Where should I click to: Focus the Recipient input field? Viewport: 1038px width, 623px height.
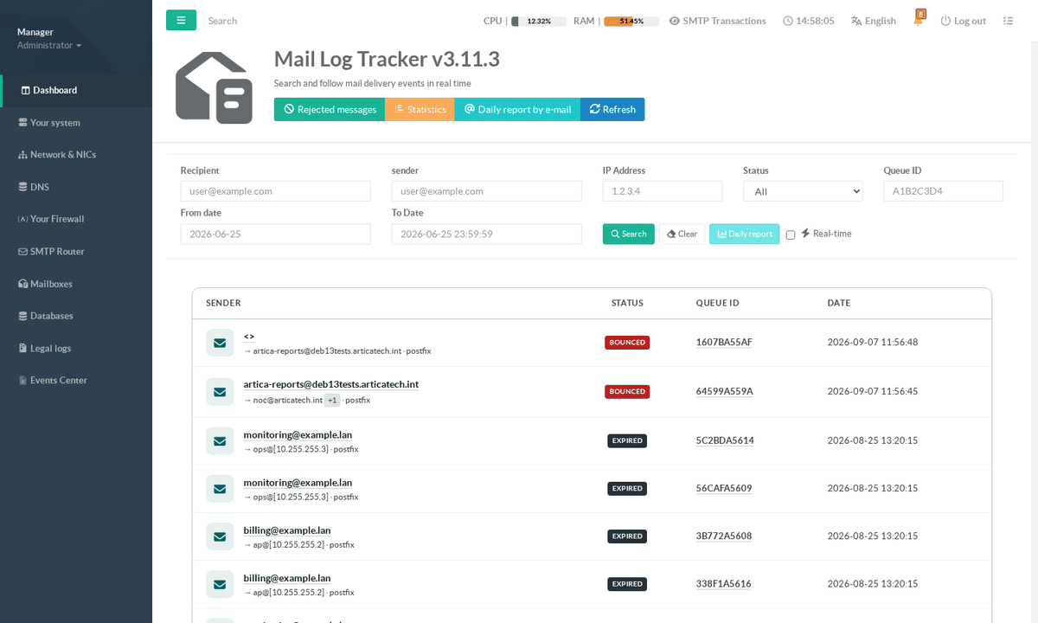[x=276, y=191]
